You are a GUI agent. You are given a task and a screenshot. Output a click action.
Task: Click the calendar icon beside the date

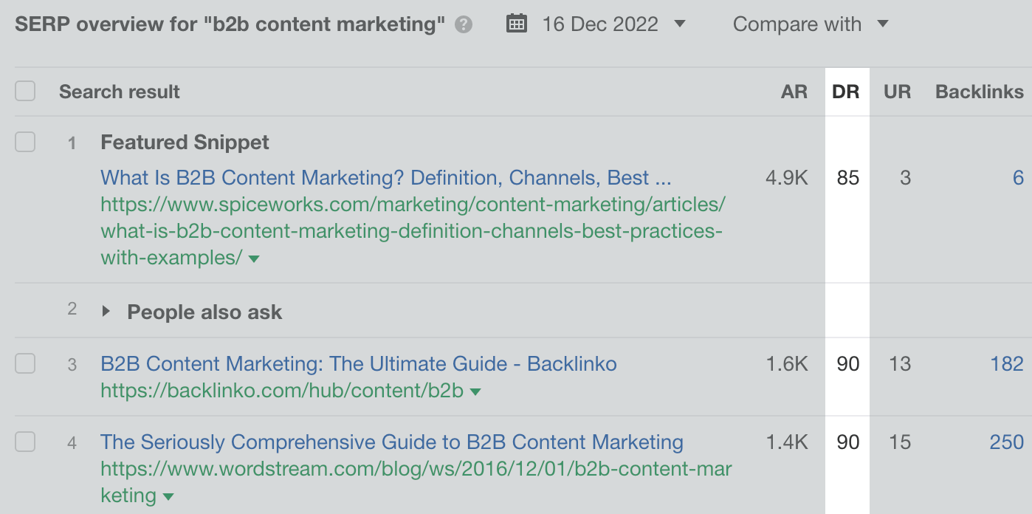pyautogui.click(x=517, y=24)
